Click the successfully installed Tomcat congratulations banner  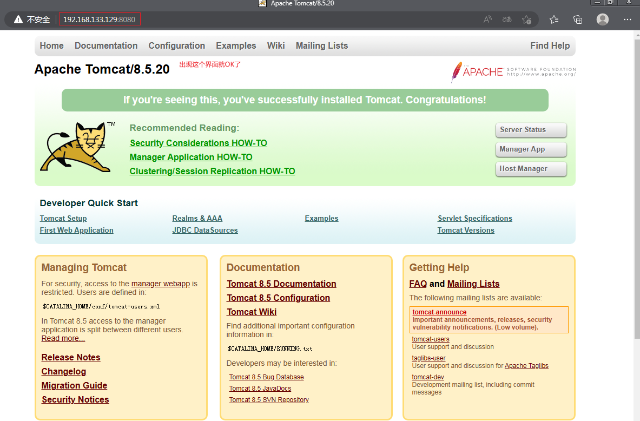tap(305, 100)
